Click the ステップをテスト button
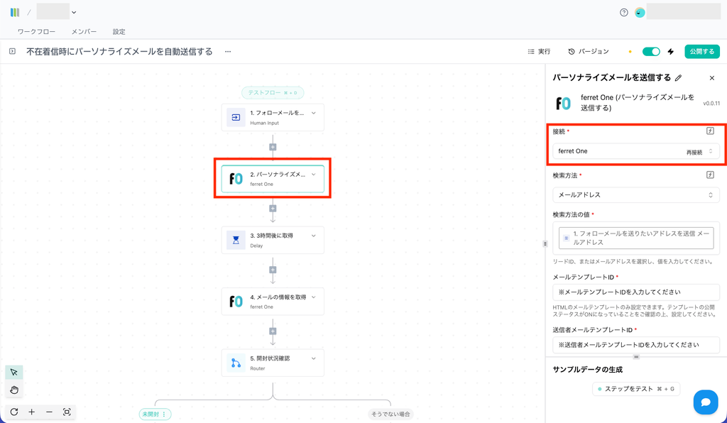This screenshot has height=423, width=727. [635, 389]
